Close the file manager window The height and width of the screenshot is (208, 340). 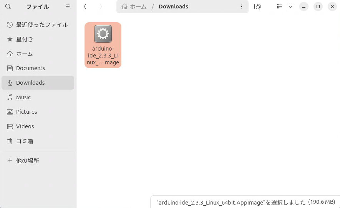[x=332, y=7]
